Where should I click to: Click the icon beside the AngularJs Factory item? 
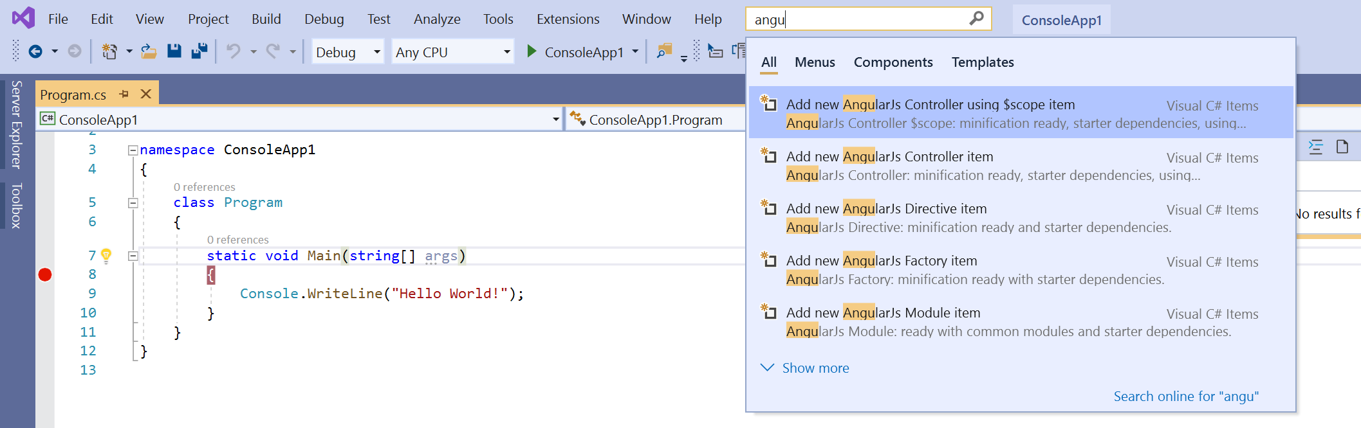(x=768, y=260)
